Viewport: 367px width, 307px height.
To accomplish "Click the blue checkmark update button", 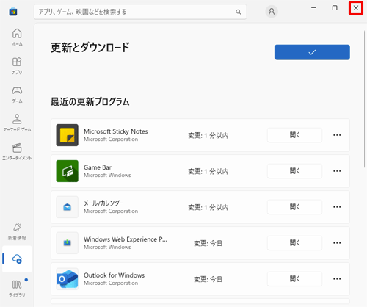I will click(x=312, y=52).
